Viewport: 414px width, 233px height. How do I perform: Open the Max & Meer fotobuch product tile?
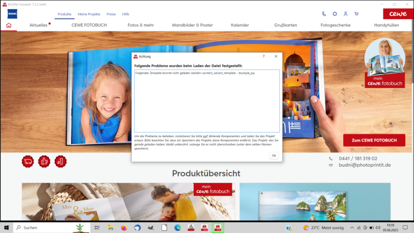coord(129,202)
